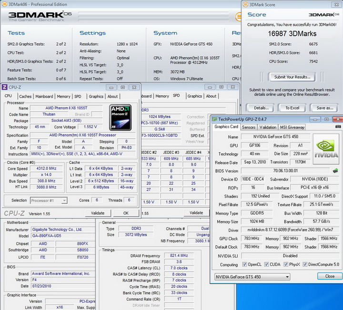This screenshot has width=343, height=310.
Task: Open the Processor #1 selection dropdown
Action: (49, 200)
